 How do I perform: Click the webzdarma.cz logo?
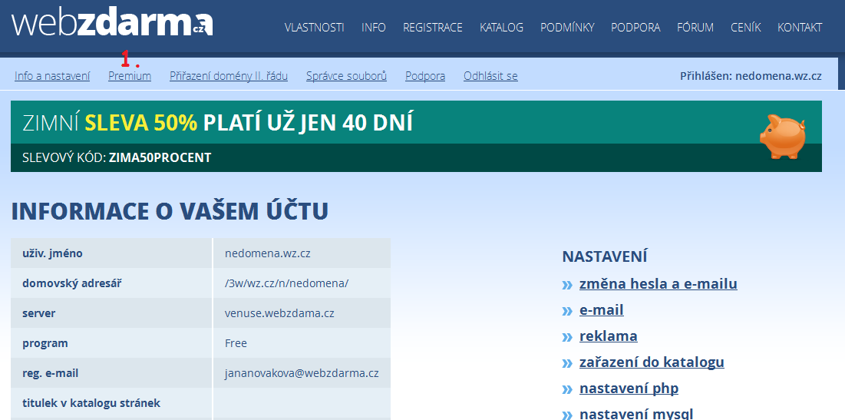tap(112, 22)
